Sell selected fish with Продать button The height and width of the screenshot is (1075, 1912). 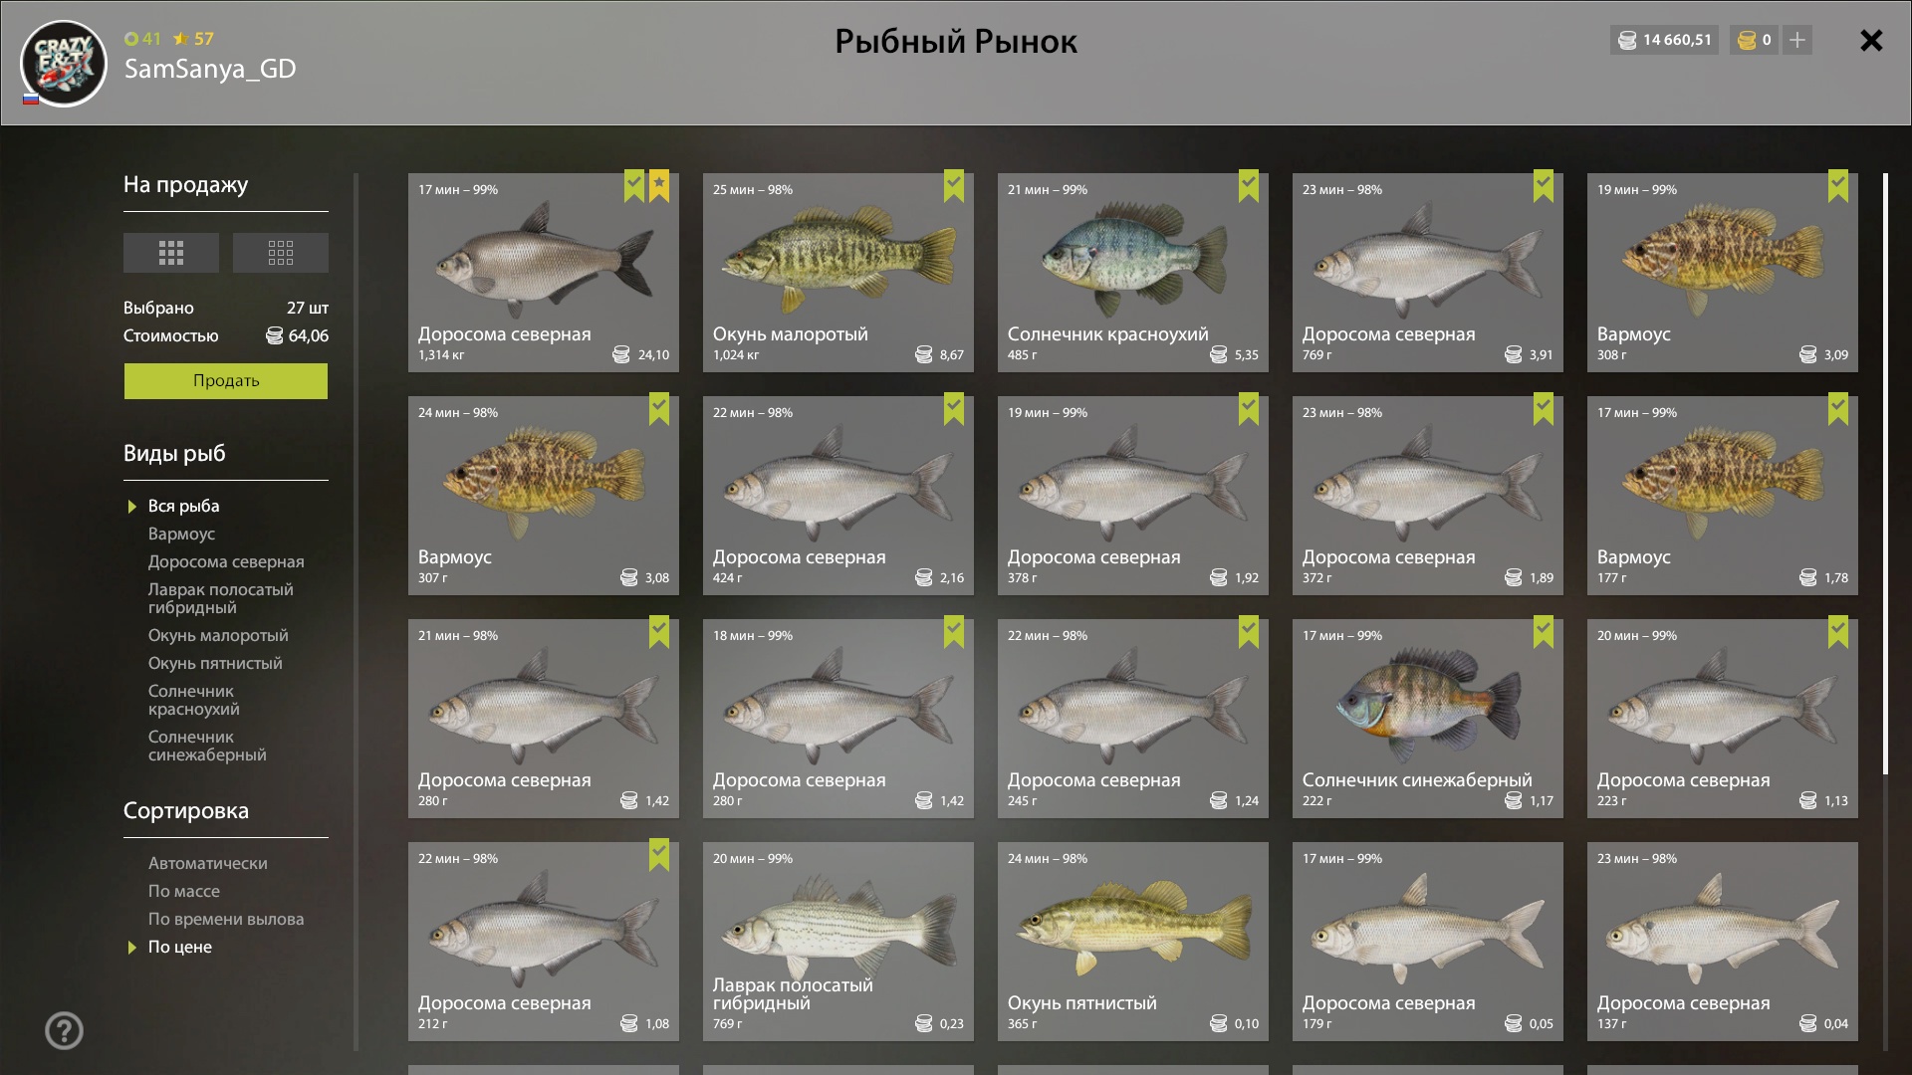click(x=226, y=380)
